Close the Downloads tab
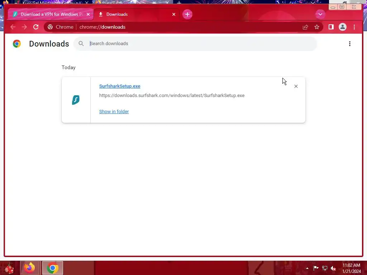The image size is (367, 275). tap(174, 14)
